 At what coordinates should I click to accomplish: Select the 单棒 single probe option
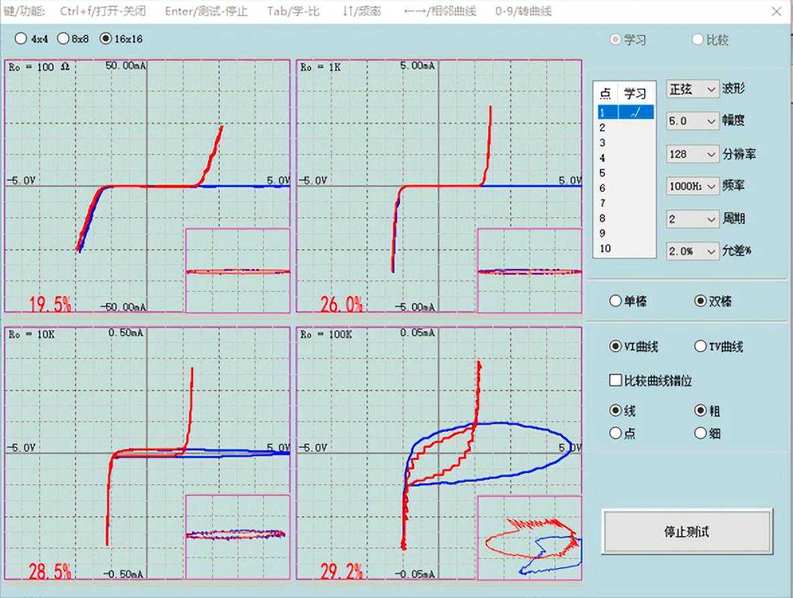tap(615, 301)
